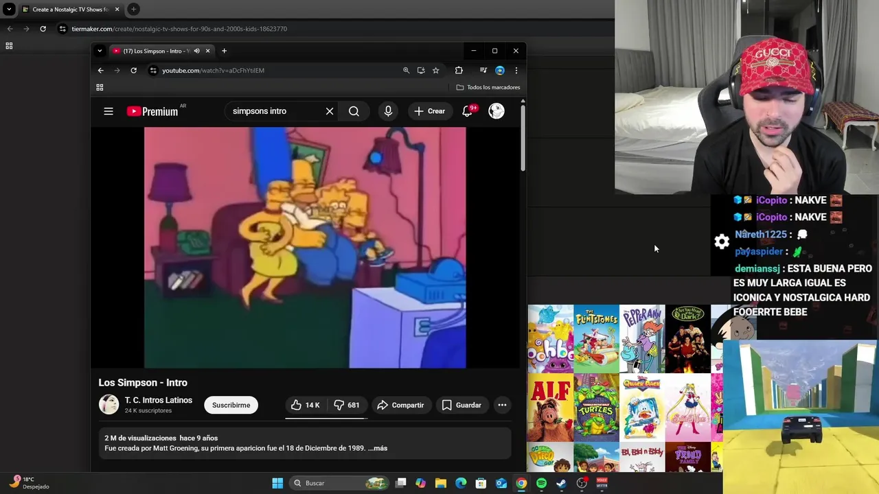Expand tab search dropdown in Tiermaker window
Viewport: 879px width, 494px height.
(9, 10)
